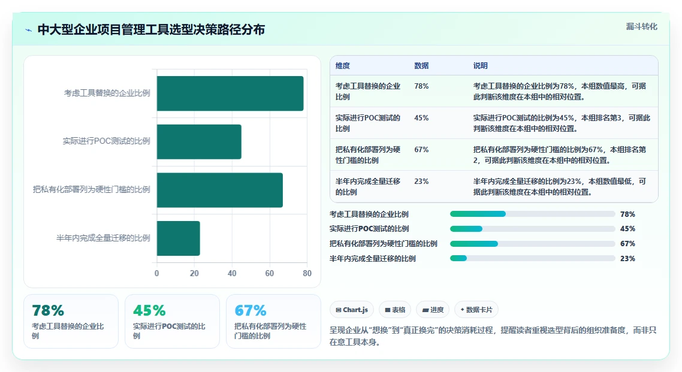Click chart y-axis label 实际进行POC测试的比例

pyautogui.click(x=107, y=141)
